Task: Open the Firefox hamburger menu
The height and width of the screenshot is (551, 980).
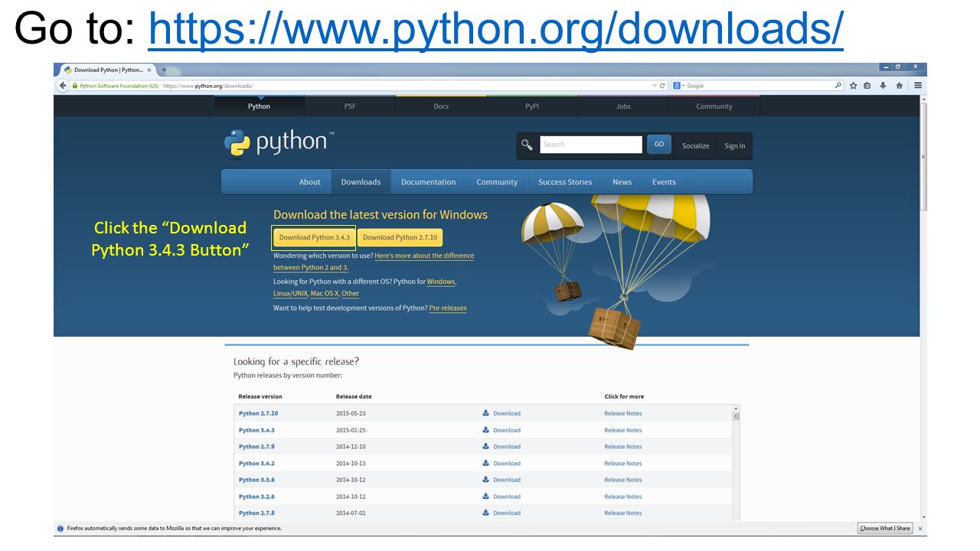Action: tap(917, 86)
